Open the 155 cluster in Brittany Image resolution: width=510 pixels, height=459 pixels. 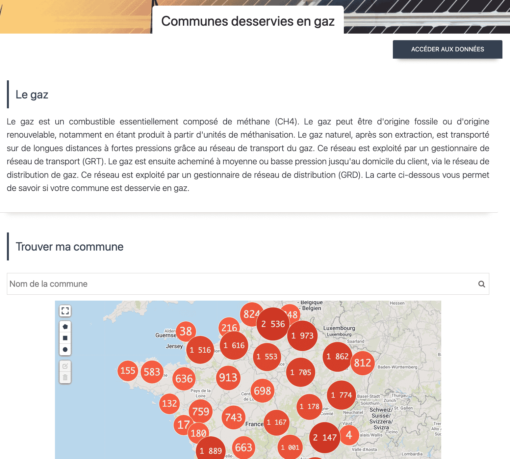[x=128, y=371]
